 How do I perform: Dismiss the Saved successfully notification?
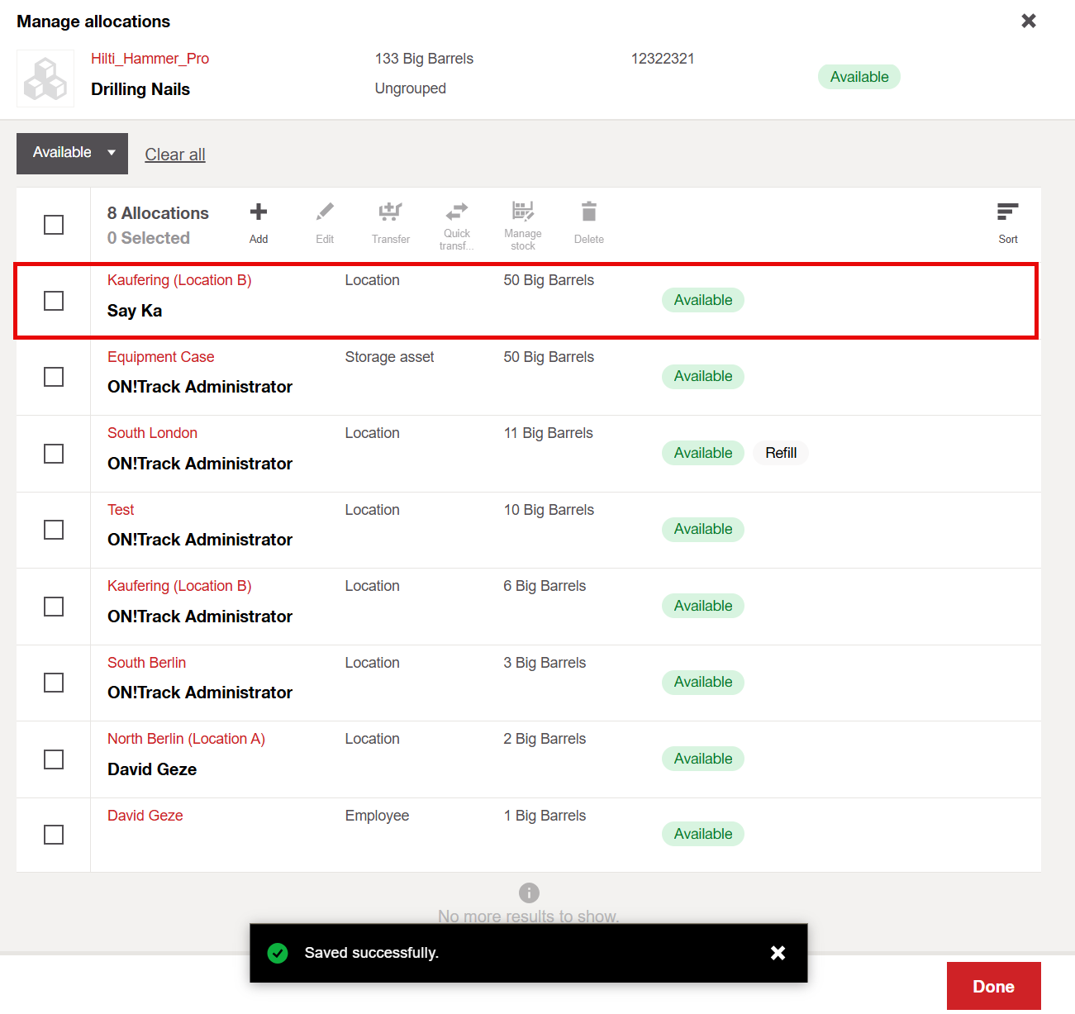pos(778,953)
